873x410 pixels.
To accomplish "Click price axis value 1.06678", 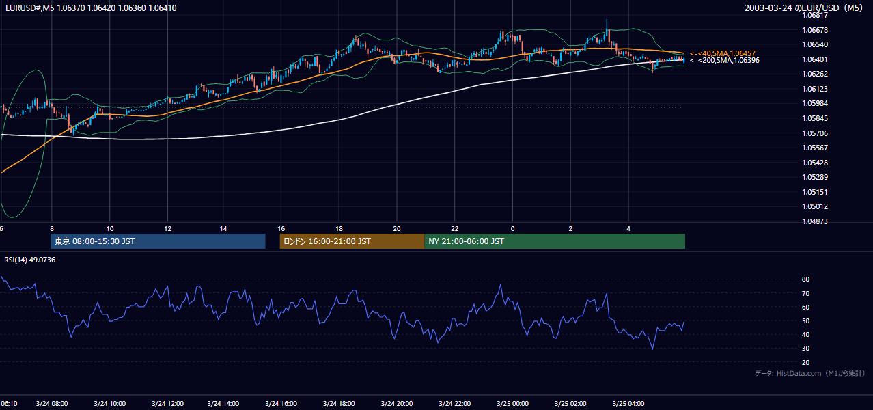I will click(814, 30).
